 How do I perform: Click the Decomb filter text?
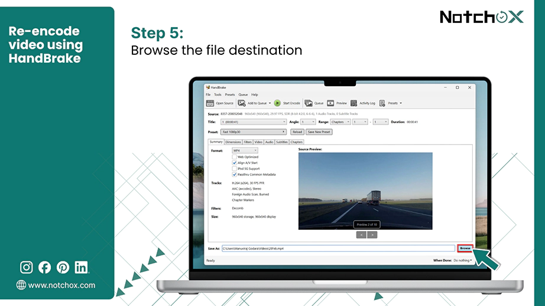coord(238,208)
